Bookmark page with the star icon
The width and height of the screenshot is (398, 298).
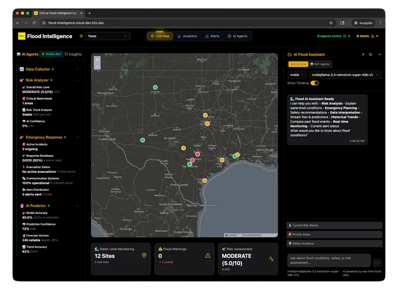point(331,23)
